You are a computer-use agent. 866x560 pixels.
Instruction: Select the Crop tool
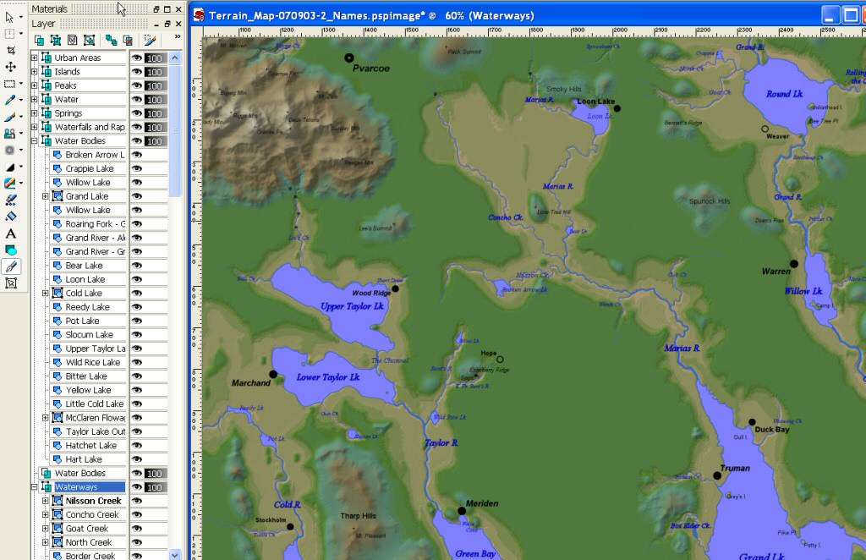point(10,51)
